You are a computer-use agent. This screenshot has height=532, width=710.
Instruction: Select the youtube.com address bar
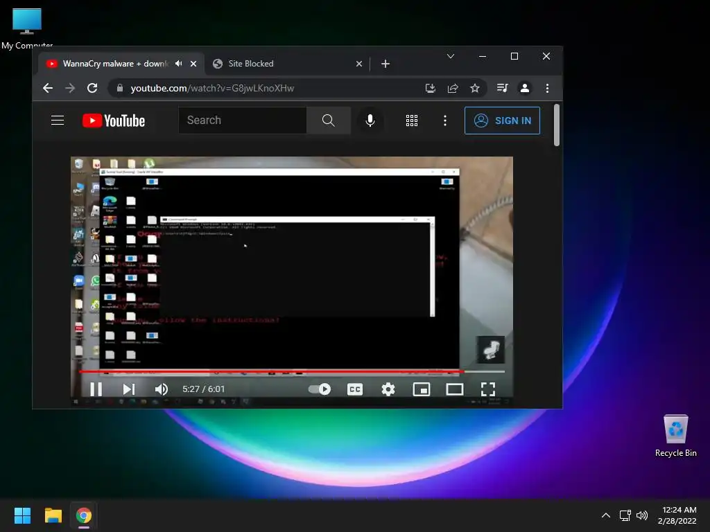point(212,88)
